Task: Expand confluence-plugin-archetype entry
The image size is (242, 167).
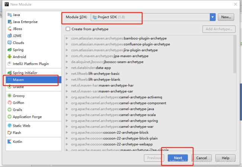Action: coord(67,44)
